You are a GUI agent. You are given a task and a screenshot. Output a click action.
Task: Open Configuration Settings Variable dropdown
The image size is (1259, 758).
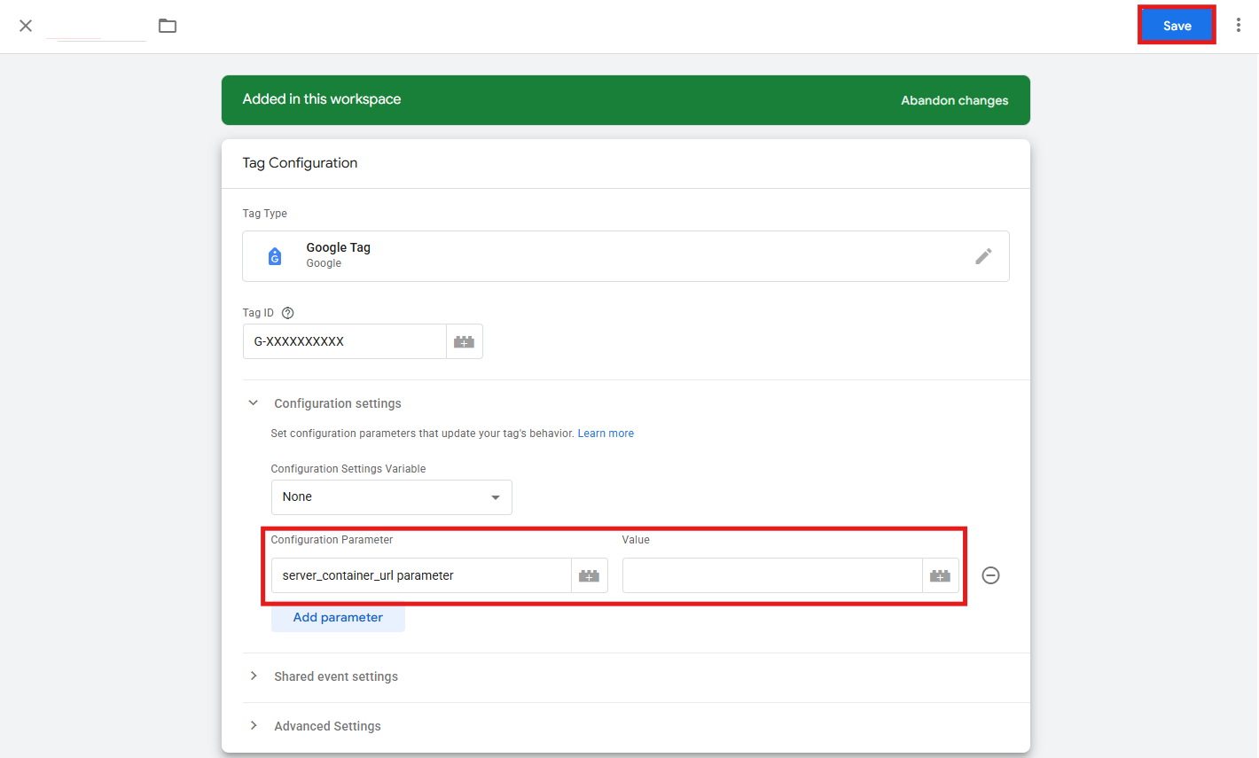pos(392,497)
